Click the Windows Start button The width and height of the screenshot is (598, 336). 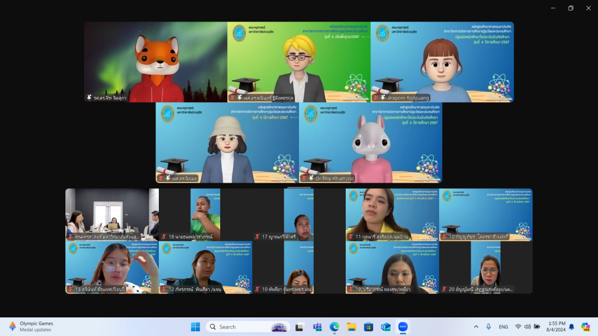coord(195,327)
